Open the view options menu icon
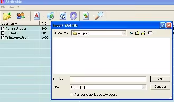Viewport: 174px width, 102px height. pyautogui.click(x=150, y=33)
